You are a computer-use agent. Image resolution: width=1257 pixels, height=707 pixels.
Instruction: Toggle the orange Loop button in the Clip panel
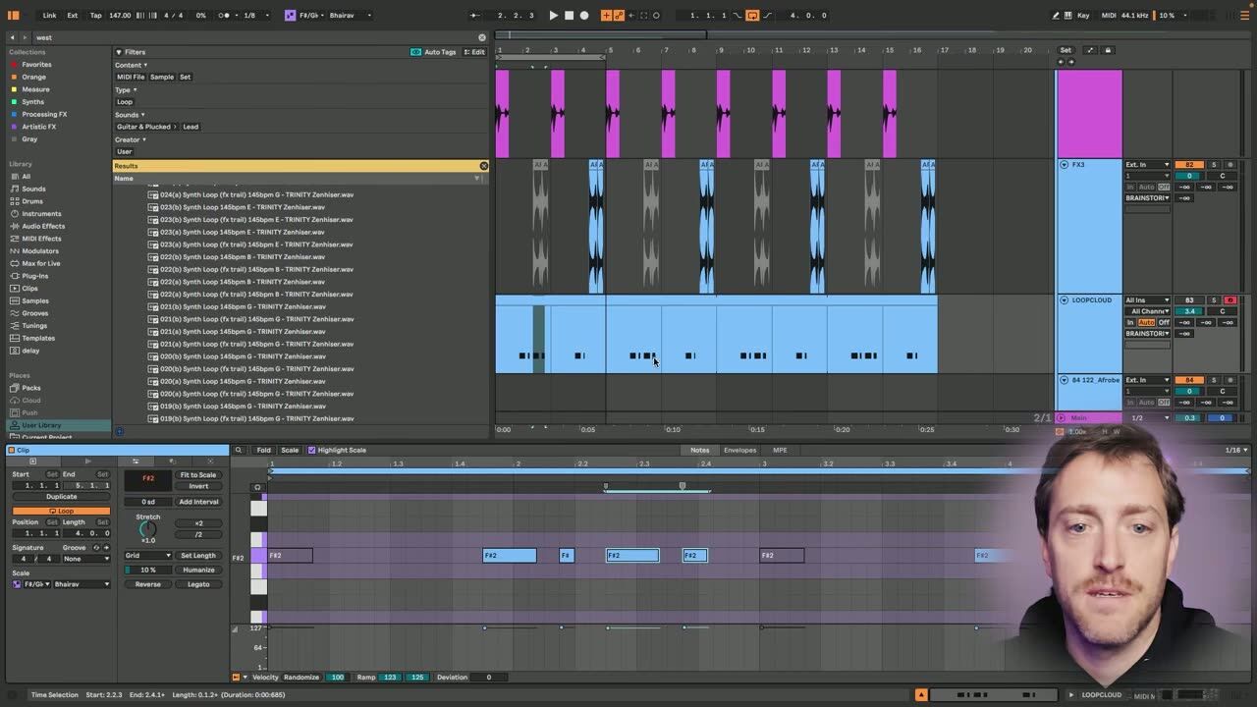pyautogui.click(x=62, y=511)
